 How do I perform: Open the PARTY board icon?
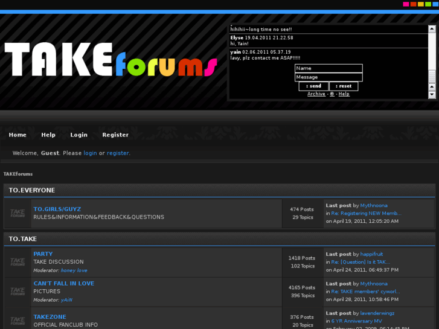[18, 262]
